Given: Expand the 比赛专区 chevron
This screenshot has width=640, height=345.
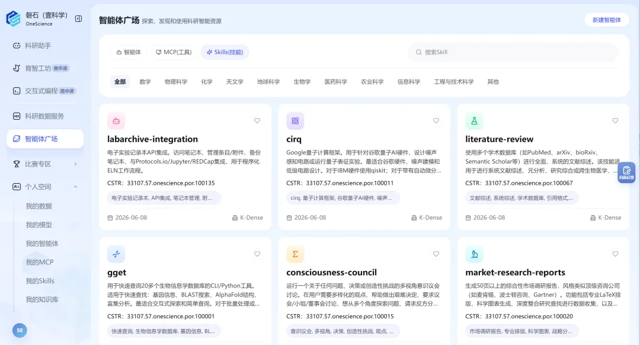Looking at the screenshot, I should (x=75, y=164).
